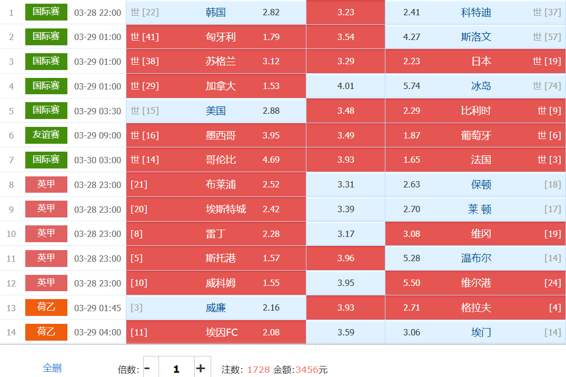Click the 全删 delete-all link
This screenshot has height=377, width=566.
tap(52, 368)
